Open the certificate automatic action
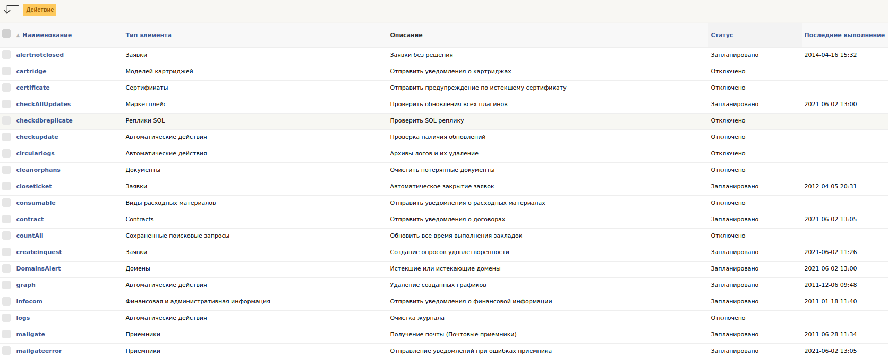 33,88
